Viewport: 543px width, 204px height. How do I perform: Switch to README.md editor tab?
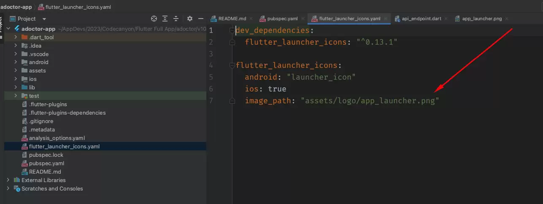(232, 19)
